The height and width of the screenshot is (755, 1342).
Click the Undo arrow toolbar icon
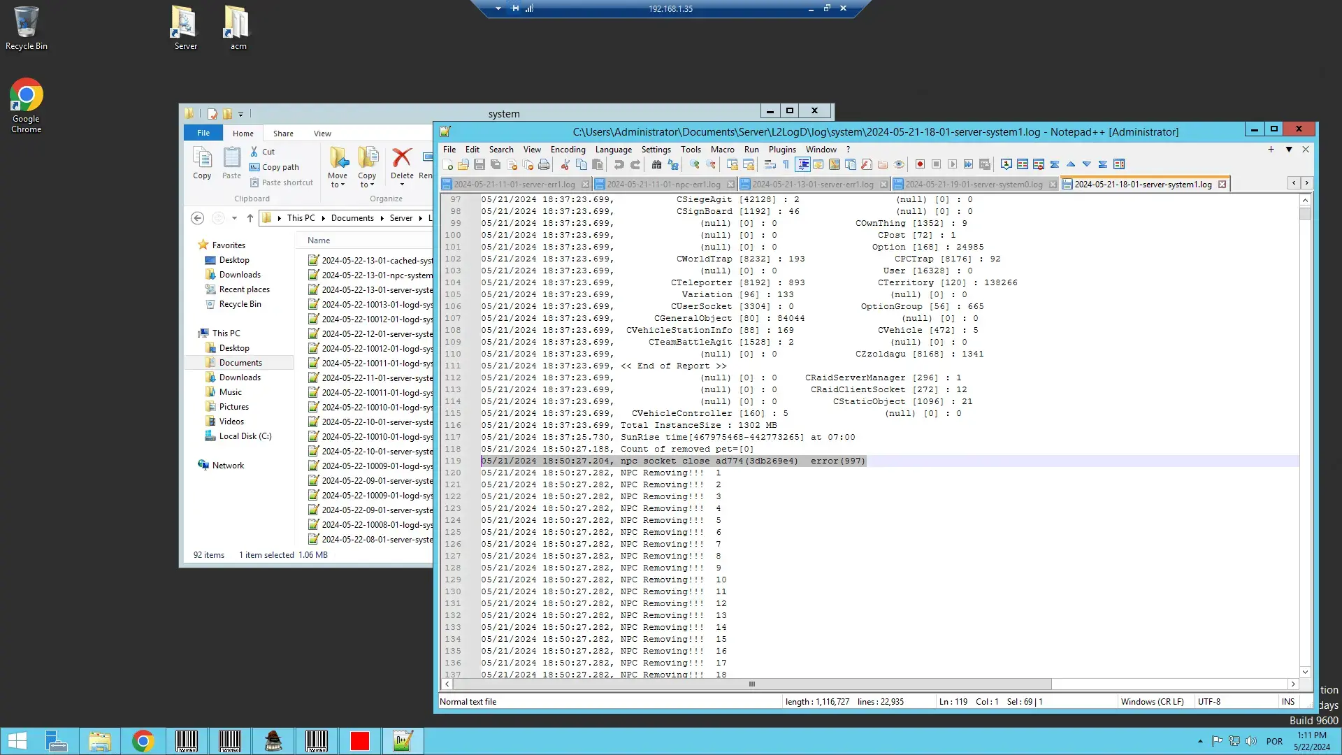point(619,164)
